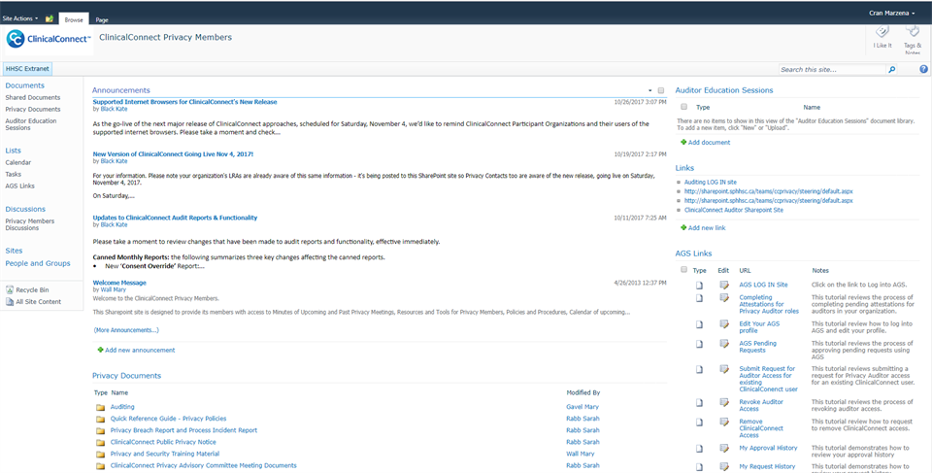Click Add new announcement
This screenshot has width=932, height=473.
pos(140,351)
